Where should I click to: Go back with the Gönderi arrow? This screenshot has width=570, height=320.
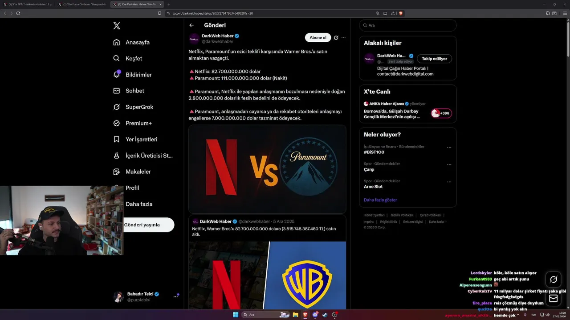(191, 25)
